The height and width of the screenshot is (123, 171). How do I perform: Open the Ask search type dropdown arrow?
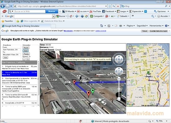(x=12, y=11)
